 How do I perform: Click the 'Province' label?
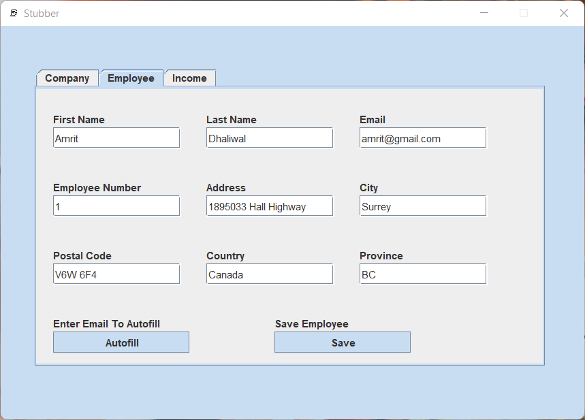point(381,256)
